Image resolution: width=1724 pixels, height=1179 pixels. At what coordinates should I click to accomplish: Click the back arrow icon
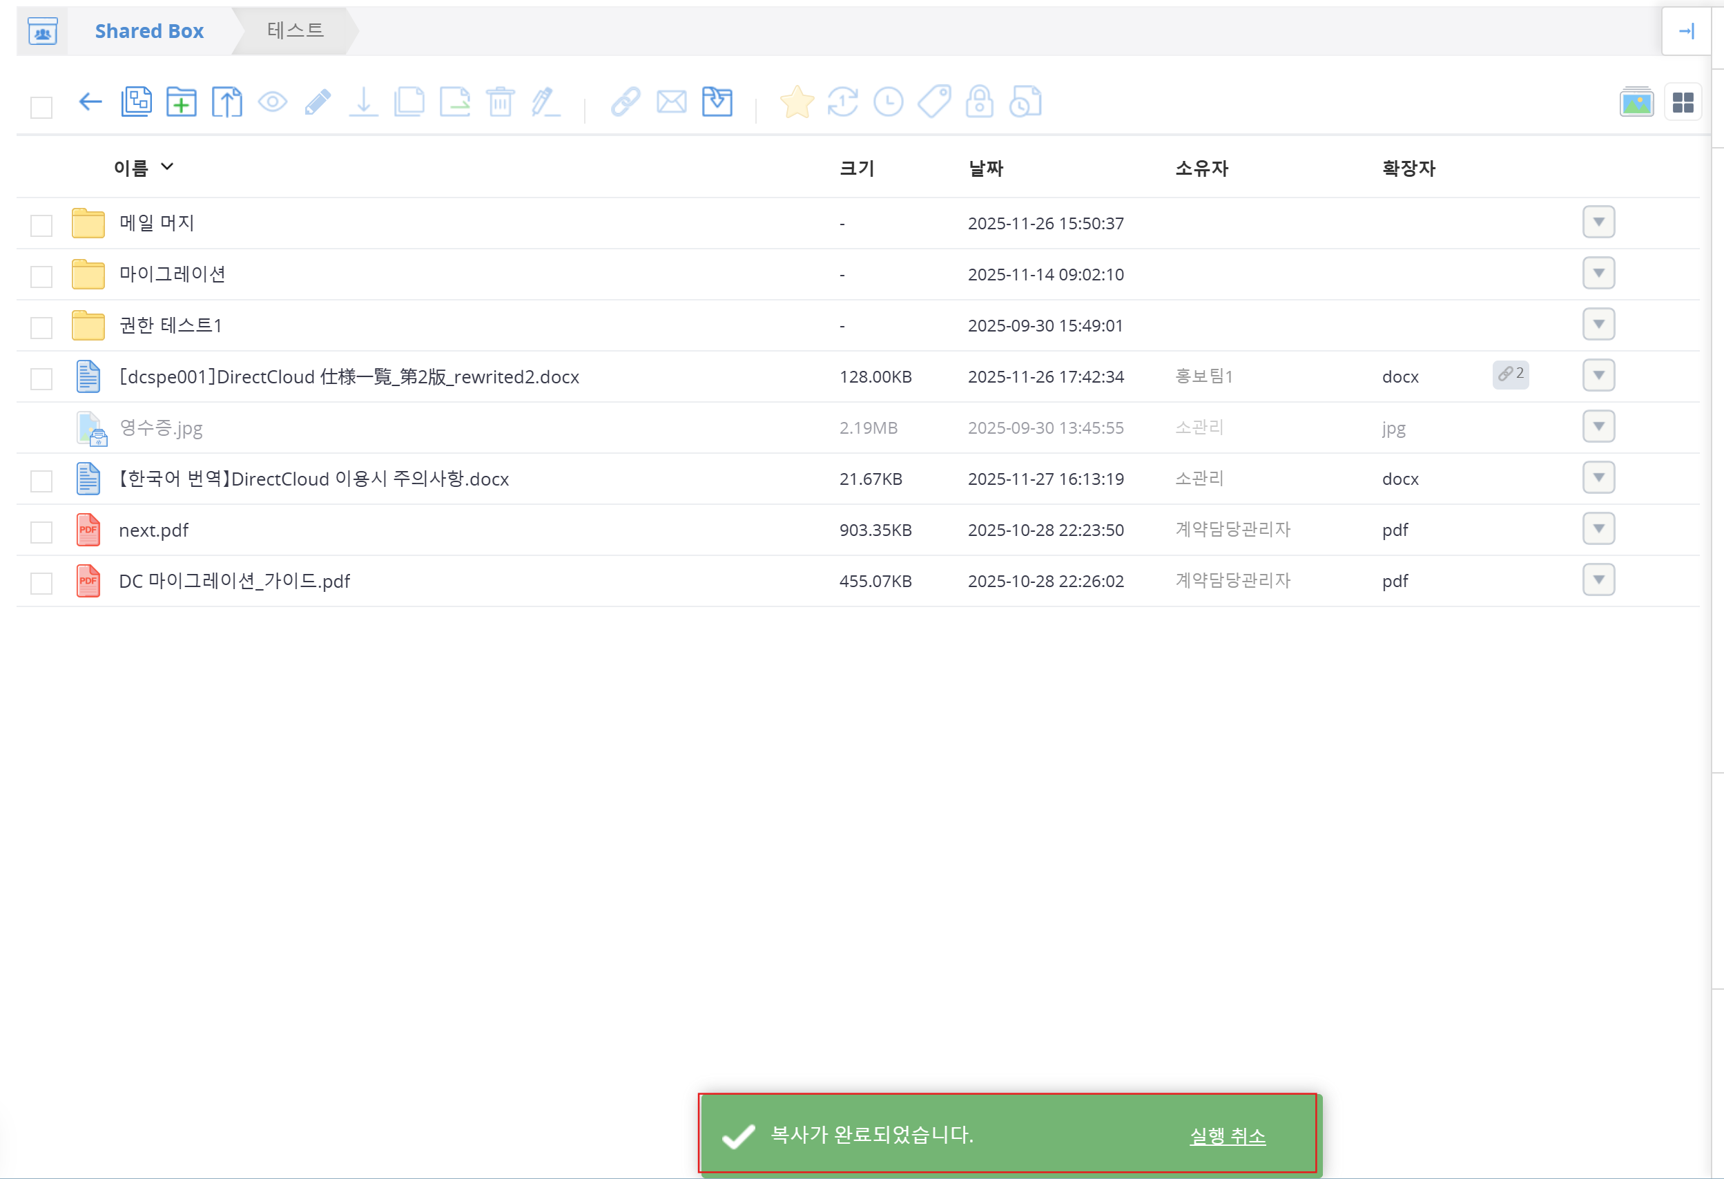click(90, 102)
